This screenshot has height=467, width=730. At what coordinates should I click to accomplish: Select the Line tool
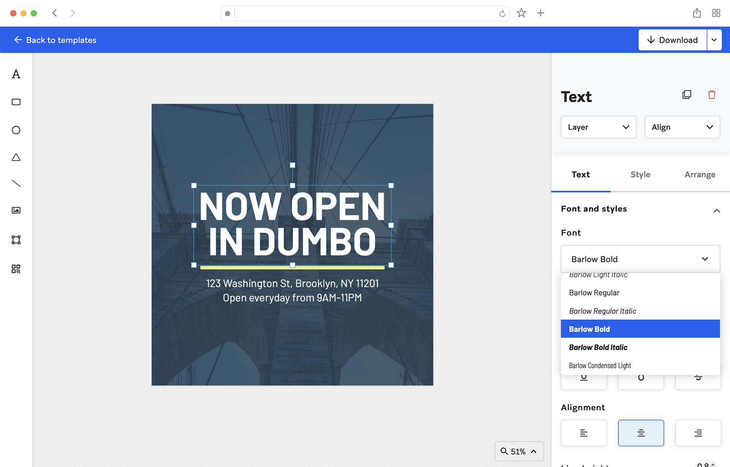pyautogui.click(x=16, y=183)
